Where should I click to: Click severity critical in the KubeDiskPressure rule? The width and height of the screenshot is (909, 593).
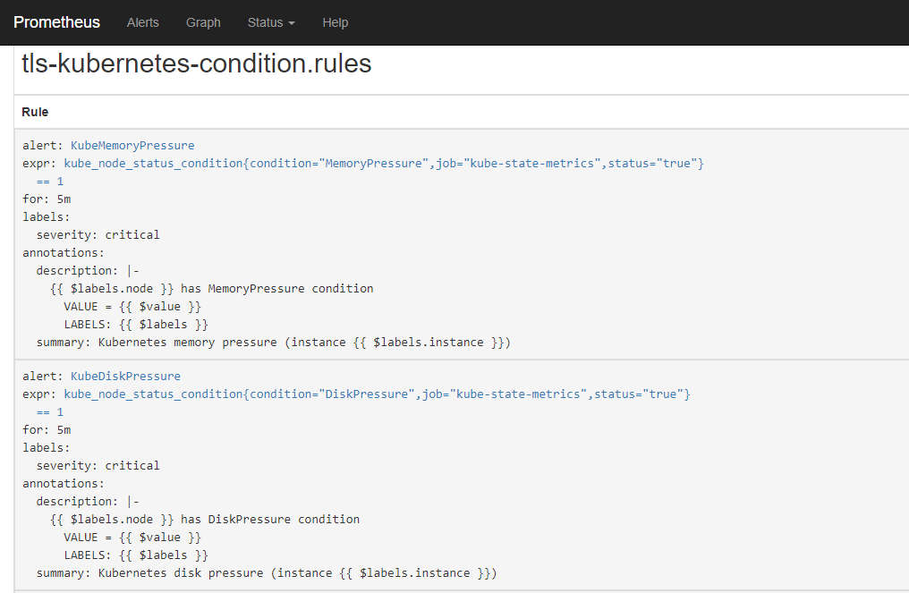point(98,465)
